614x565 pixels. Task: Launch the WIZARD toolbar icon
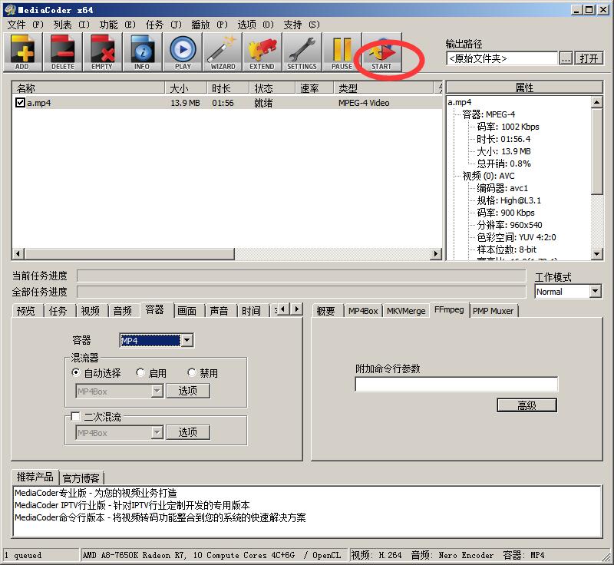(223, 52)
